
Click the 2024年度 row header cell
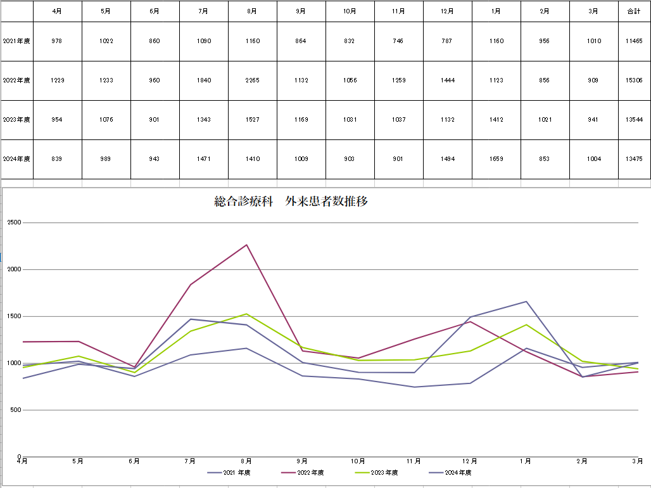click(x=16, y=159)
